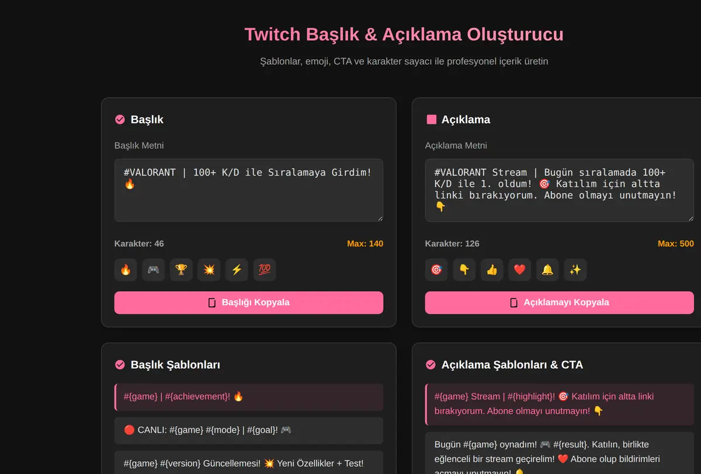Image resolution: width=701 pixels, height=474 pixels.
Task: Click 'Karakter: 126' counter text
Action: pos(452,244)
